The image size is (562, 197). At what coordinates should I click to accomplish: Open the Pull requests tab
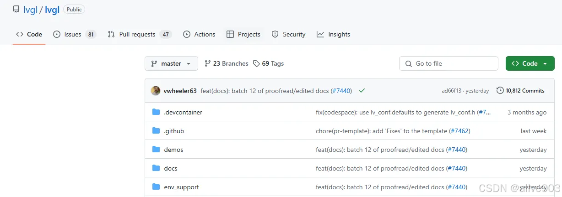[x=139, y=34]
